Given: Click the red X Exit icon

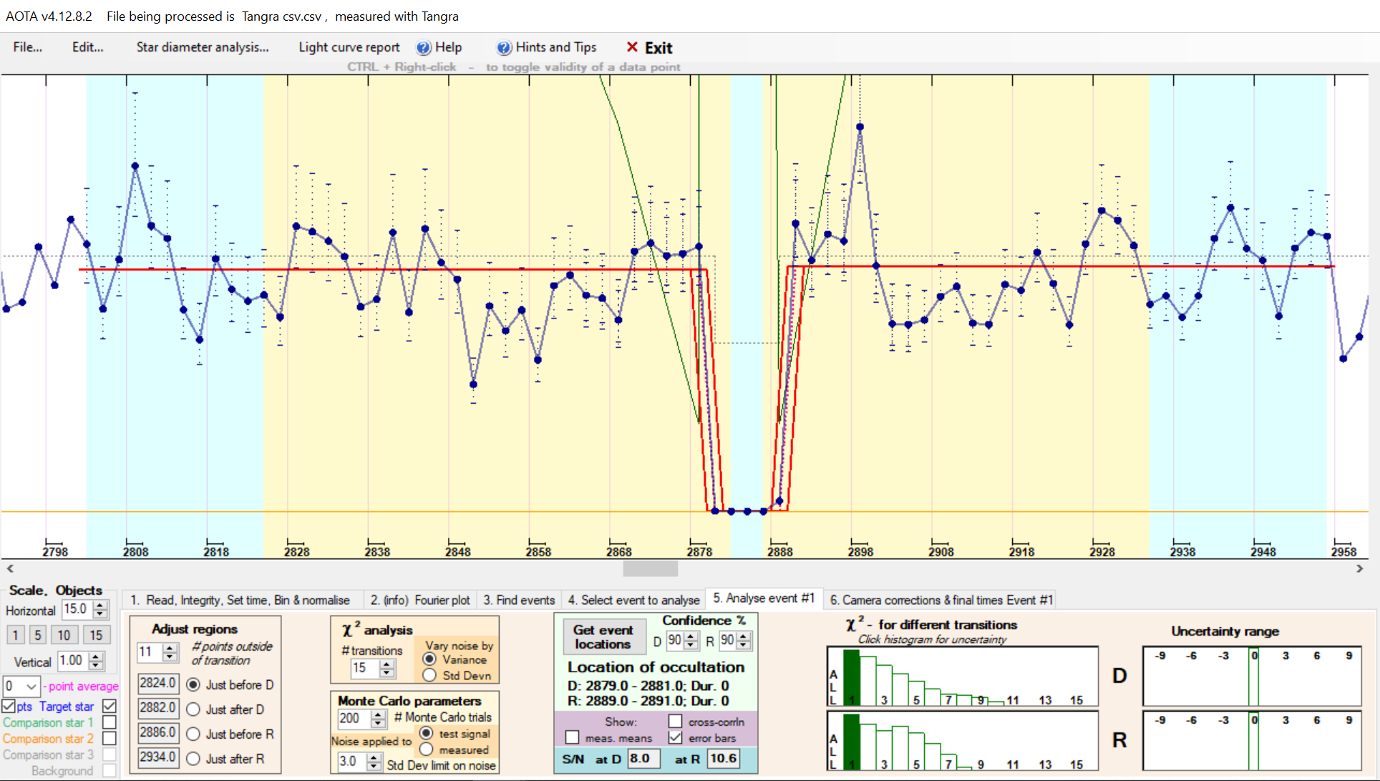Looking at the screenshot, I should click(632, 47).
